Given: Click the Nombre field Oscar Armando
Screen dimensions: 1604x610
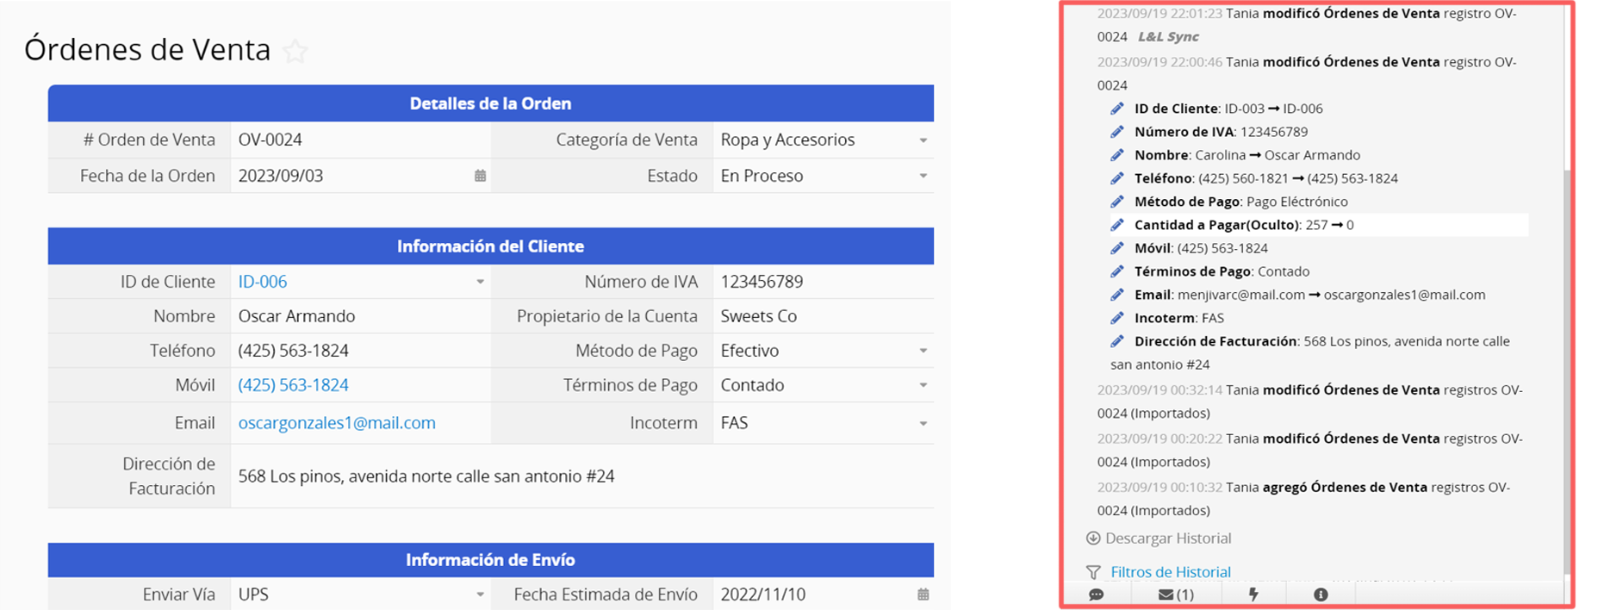Looking at the screenshot, I should [360, 316].
